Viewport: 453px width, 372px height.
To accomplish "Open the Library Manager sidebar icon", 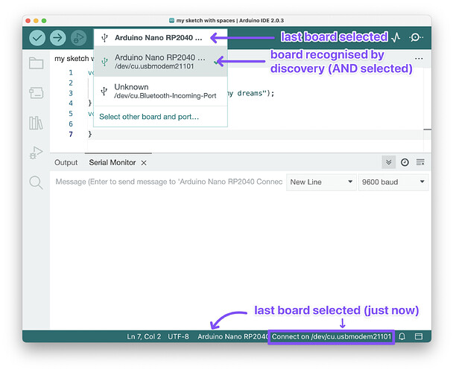I will [x=36, y=123].
